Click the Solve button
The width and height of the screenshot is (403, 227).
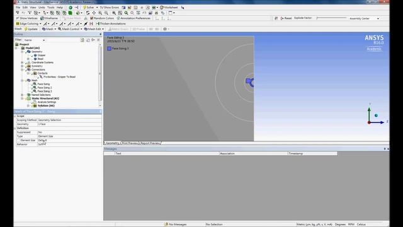(88, 8)
